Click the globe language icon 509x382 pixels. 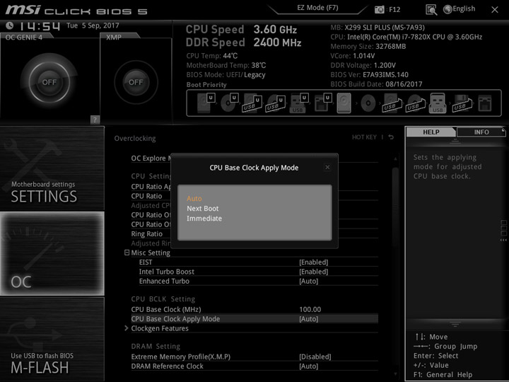click(x=447, y=9)
